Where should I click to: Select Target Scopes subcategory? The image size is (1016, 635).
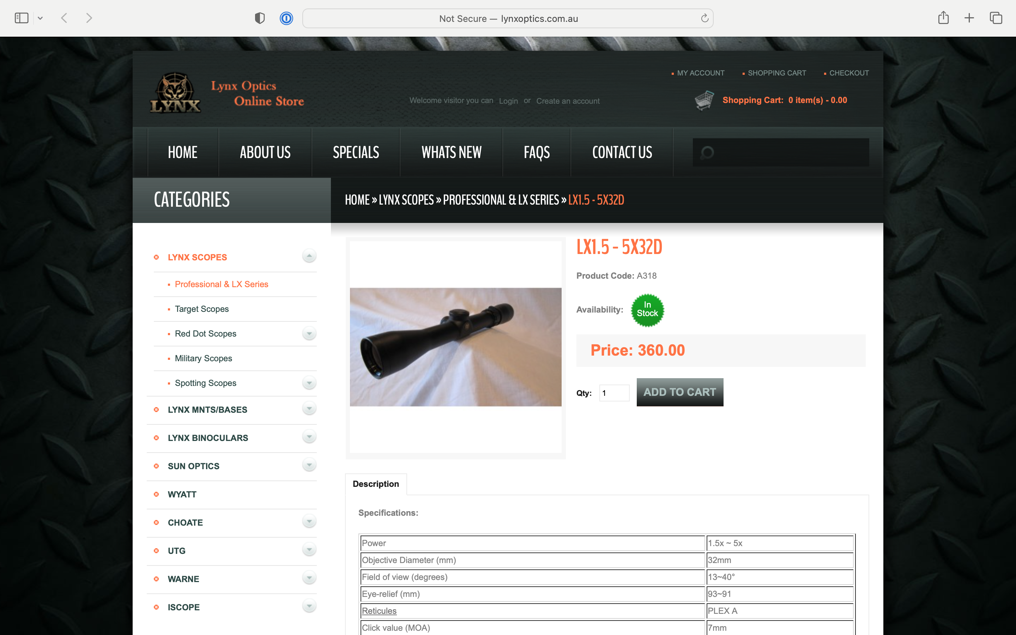point(201,309)
